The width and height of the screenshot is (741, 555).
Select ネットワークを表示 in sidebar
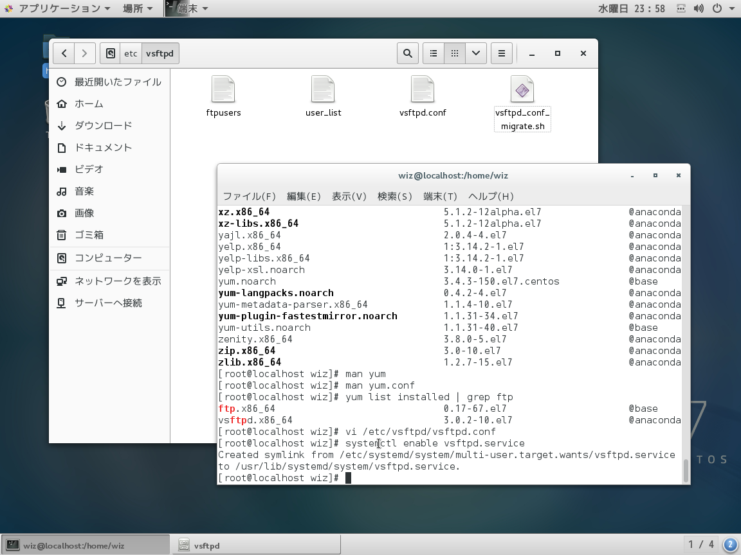coord(109,281)
